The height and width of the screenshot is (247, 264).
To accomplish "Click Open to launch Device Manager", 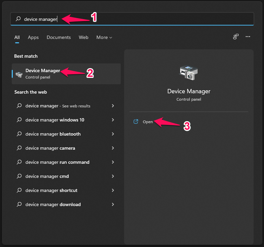I will 148,122.
